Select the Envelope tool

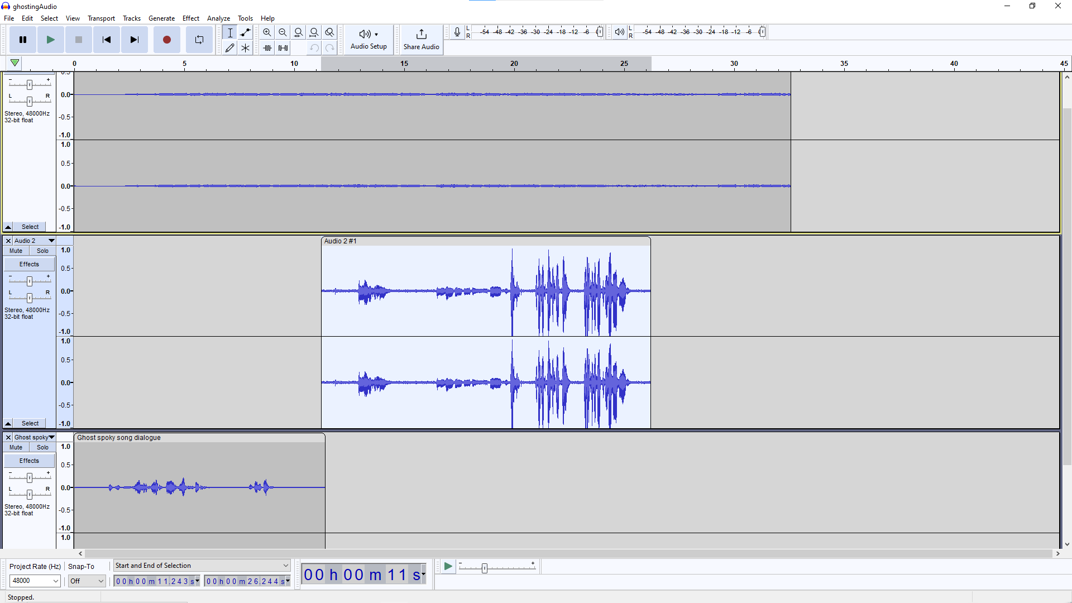click(245, 32)
